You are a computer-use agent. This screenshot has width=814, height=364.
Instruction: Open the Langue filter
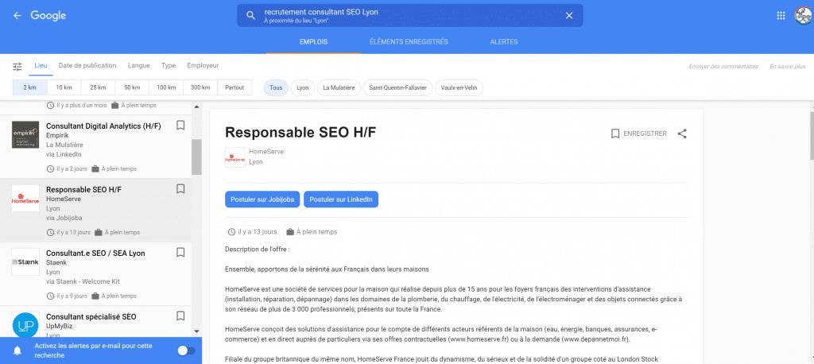[x=138, y=65]
